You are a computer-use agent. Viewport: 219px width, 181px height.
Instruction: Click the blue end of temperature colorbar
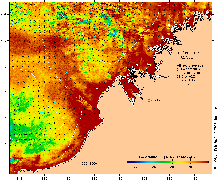tap(129, 162)
